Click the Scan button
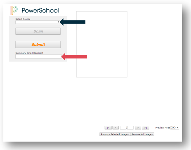 (x=38, y=31)
